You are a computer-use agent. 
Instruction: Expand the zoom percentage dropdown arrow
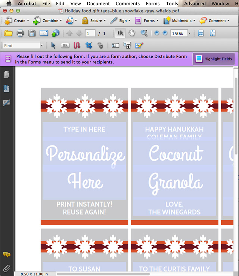tap(189, 33)
